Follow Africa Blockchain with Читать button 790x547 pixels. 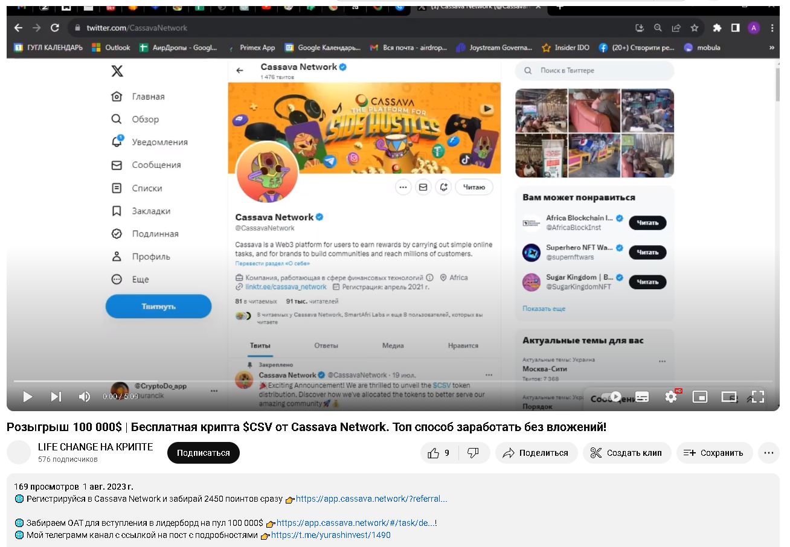(647, 223)
